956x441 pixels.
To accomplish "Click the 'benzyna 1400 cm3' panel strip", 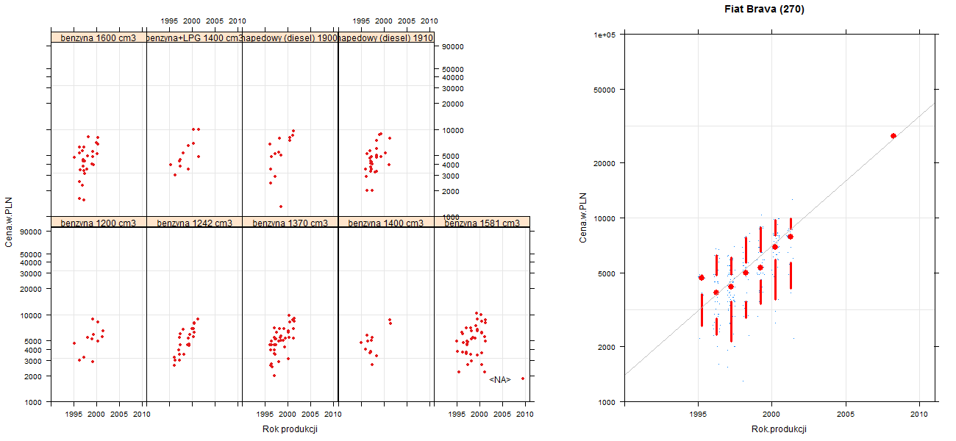I will (386, 222).
